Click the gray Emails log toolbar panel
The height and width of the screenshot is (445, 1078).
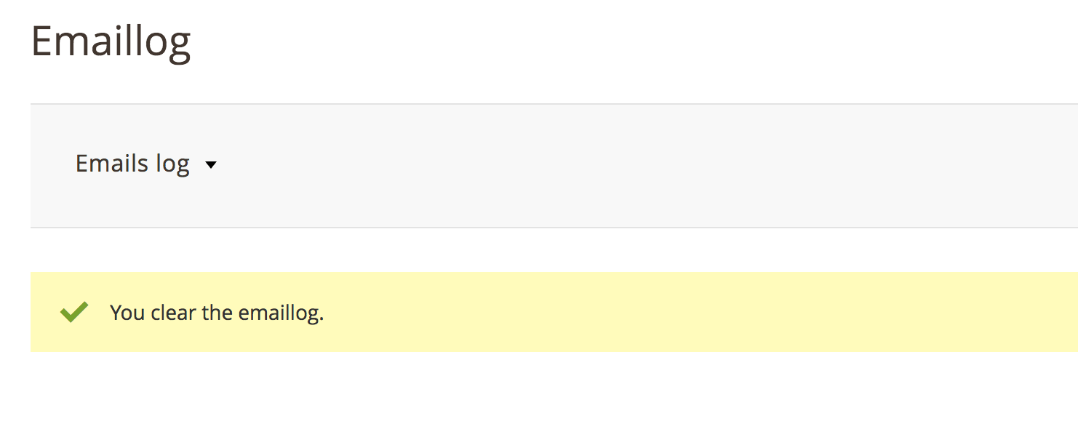pyautogui.click(x=554, y=166)
